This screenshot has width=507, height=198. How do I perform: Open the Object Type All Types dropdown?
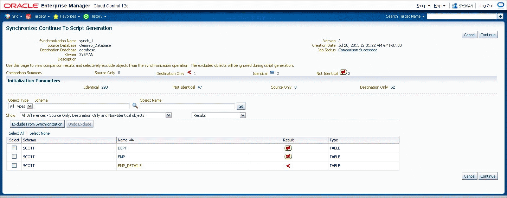20,106
